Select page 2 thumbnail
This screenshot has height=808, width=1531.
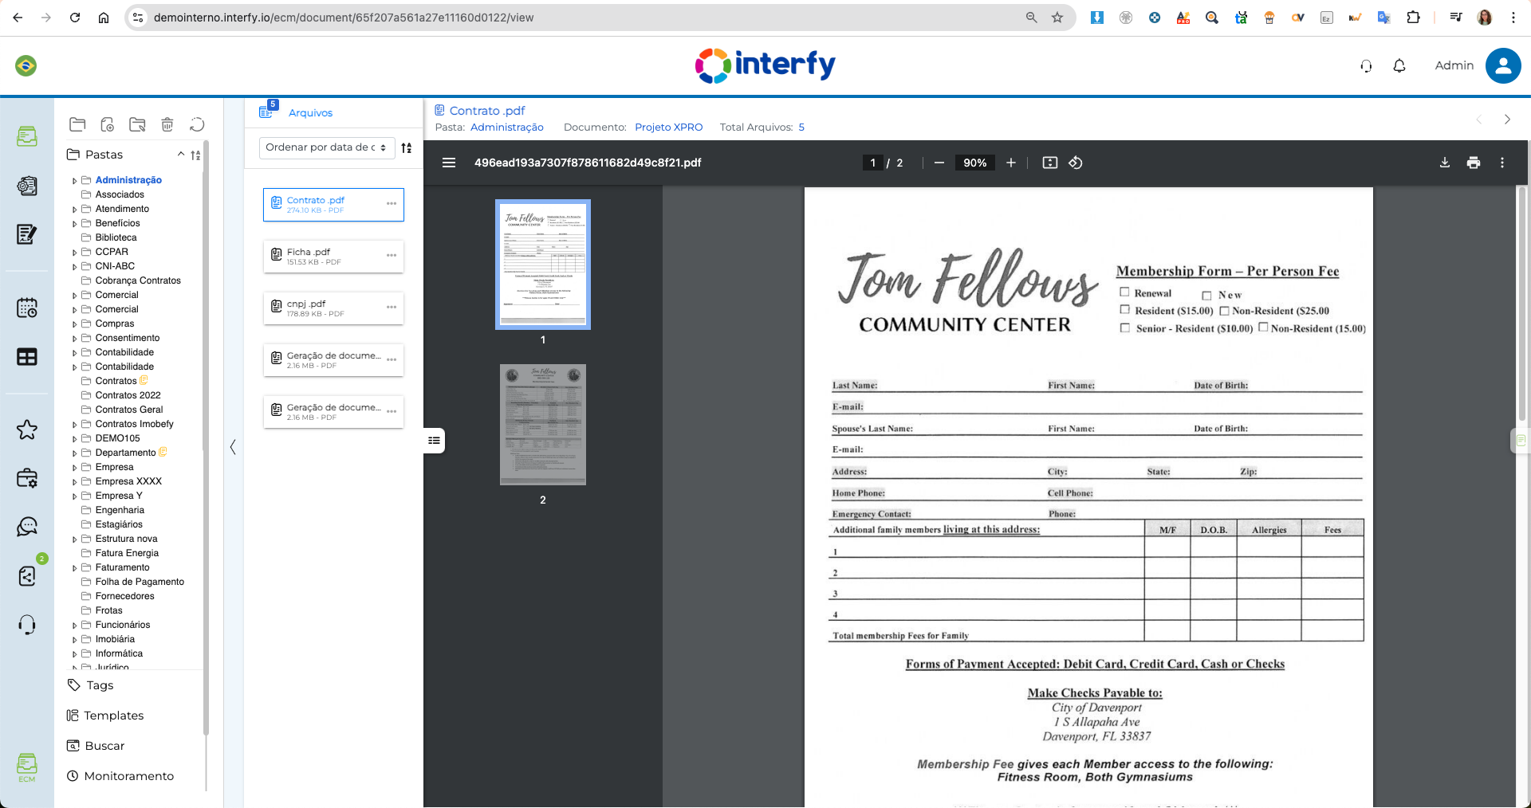pos(543,425)
